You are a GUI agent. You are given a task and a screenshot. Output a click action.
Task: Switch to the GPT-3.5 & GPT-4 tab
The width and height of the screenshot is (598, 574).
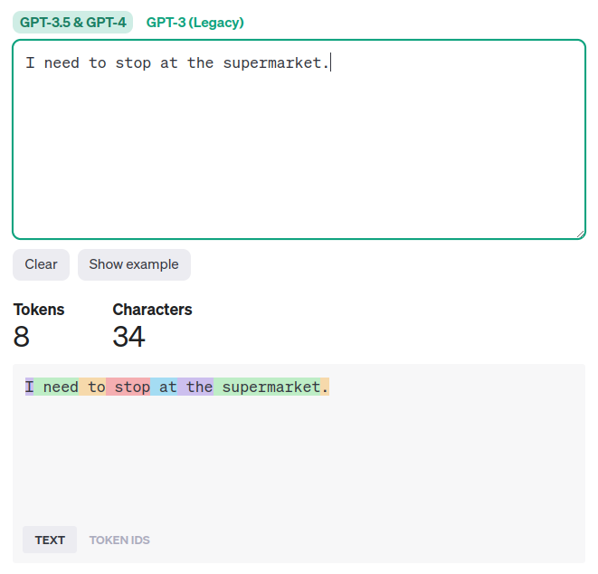(x=72, y=22)
